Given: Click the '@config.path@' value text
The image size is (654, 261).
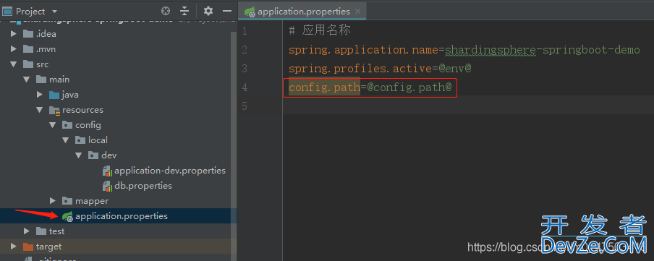Looking at the screenshot, I should point(409,87).
